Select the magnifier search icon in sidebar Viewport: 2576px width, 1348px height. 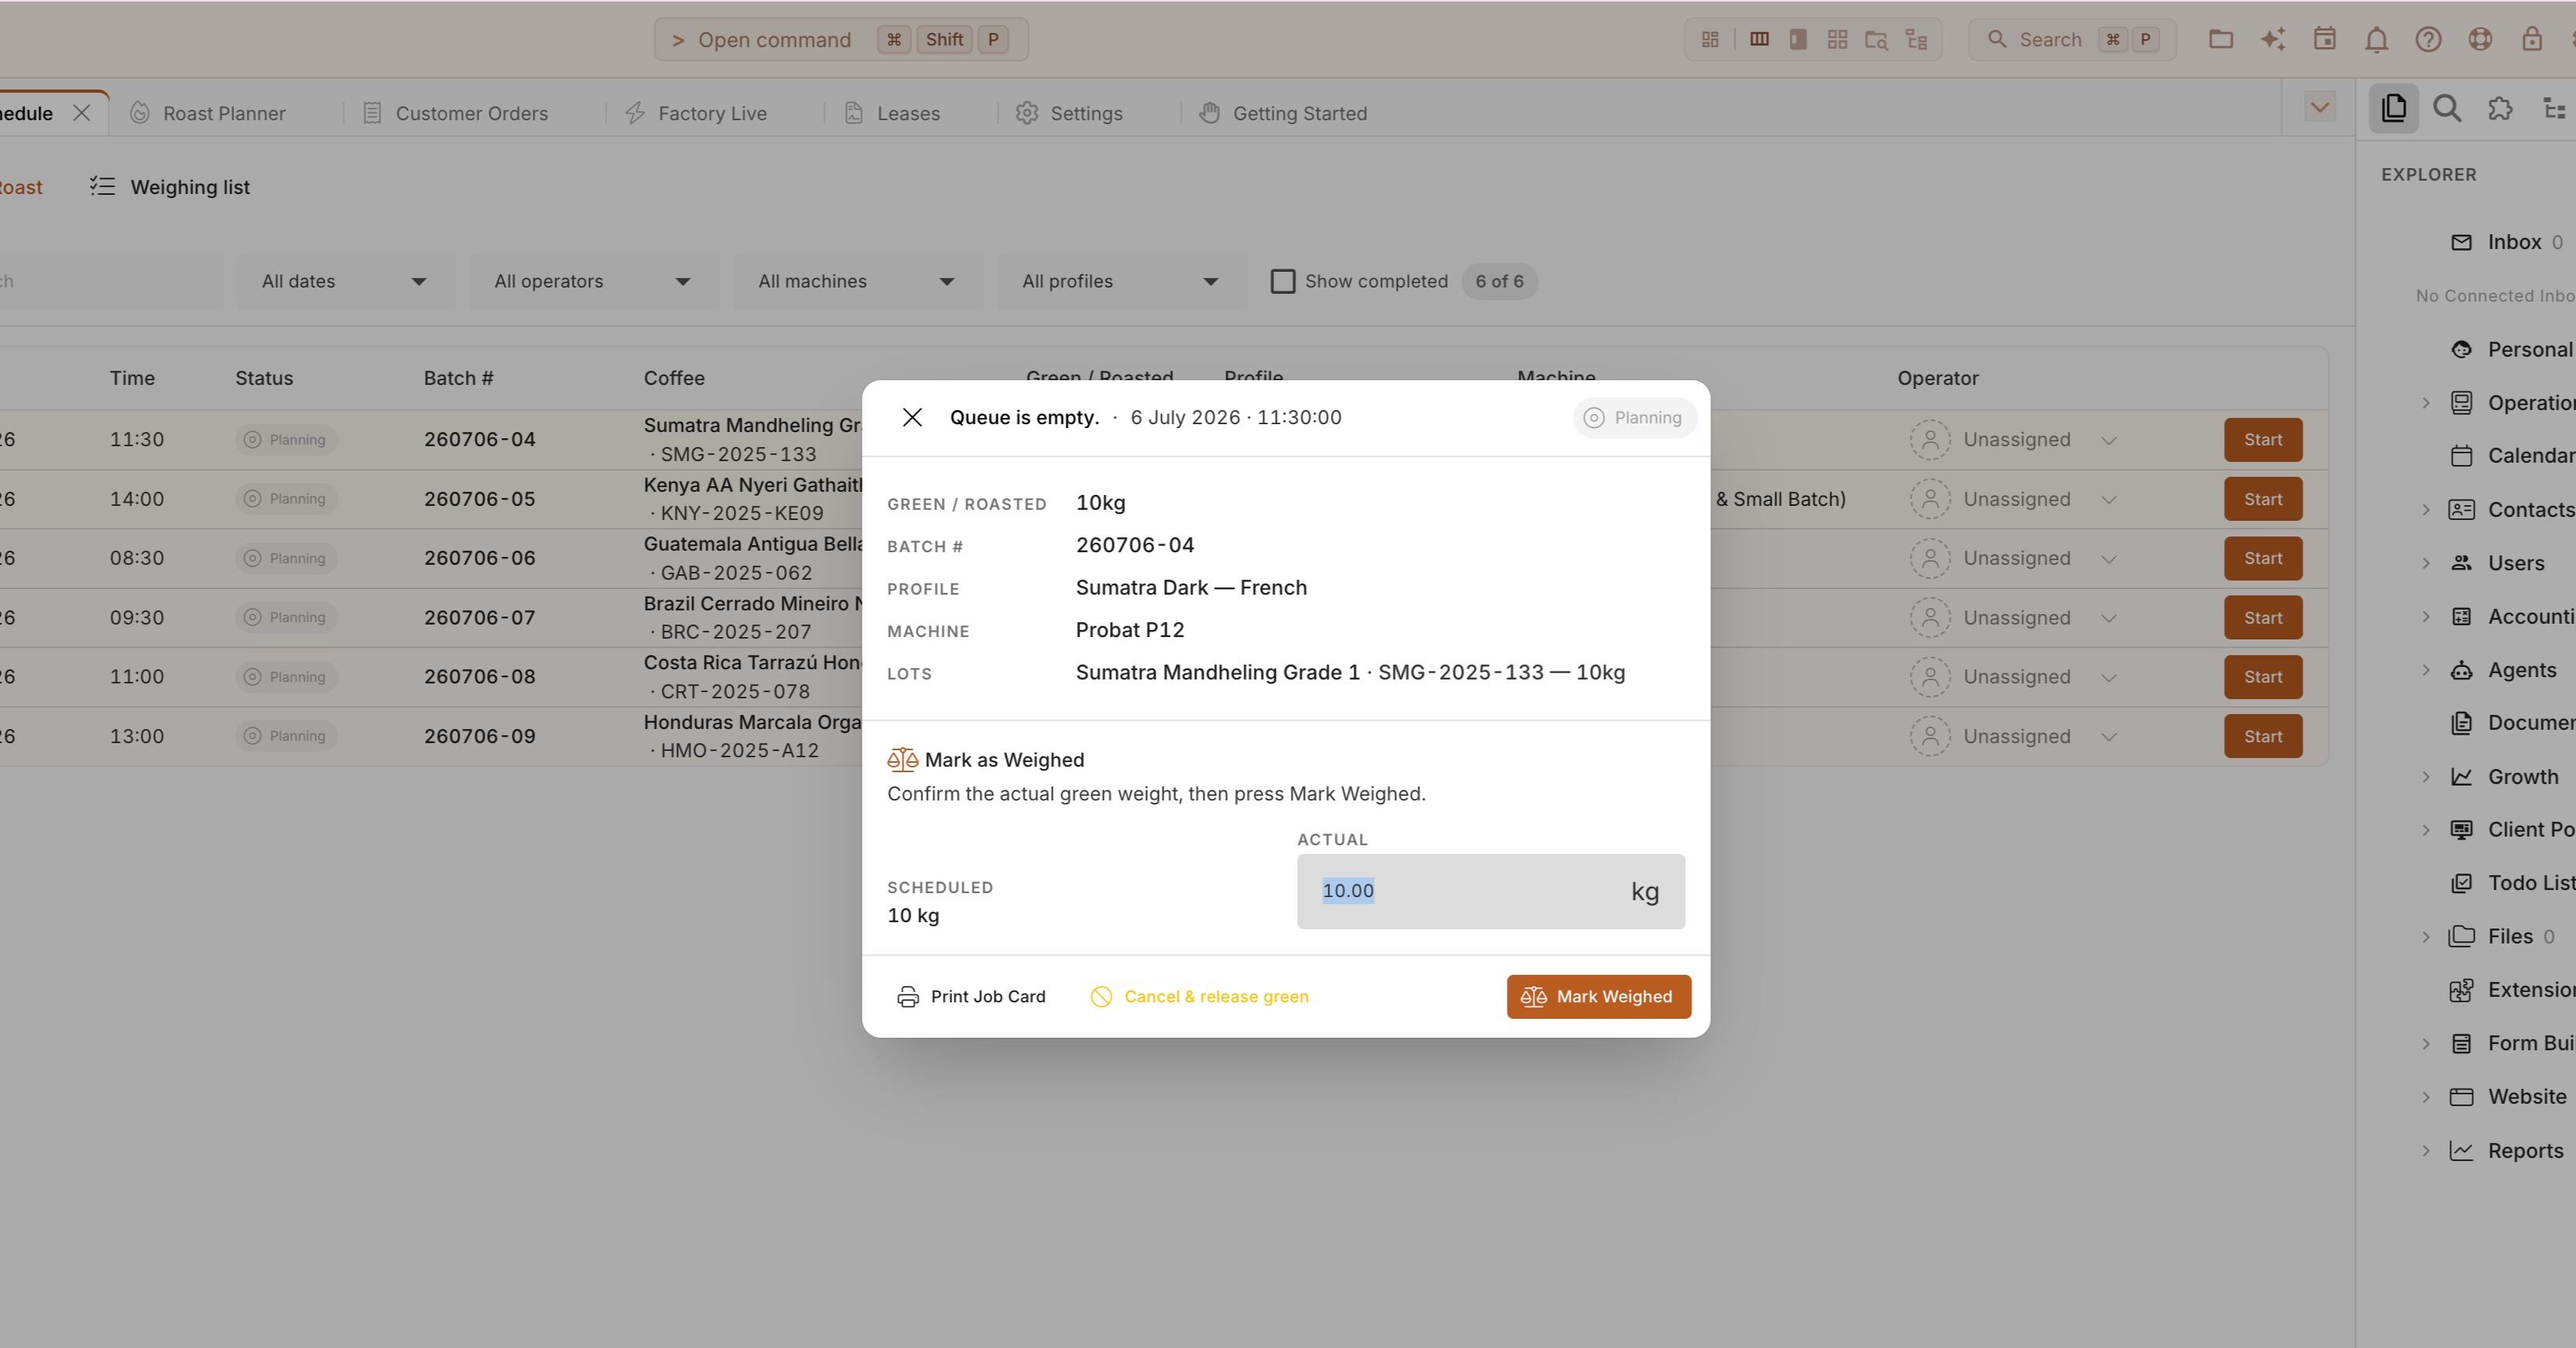coord(2447,108)
